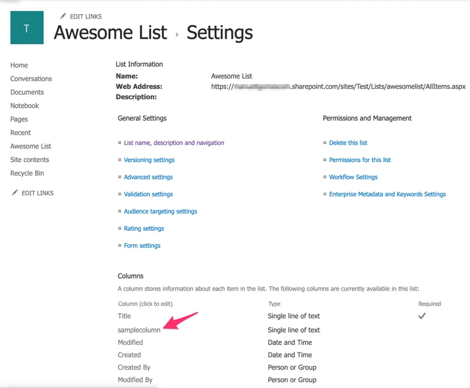Open List name, description and navigation
Image resolution: width=470 pixels, height=388 pixels.
[174, 143]
